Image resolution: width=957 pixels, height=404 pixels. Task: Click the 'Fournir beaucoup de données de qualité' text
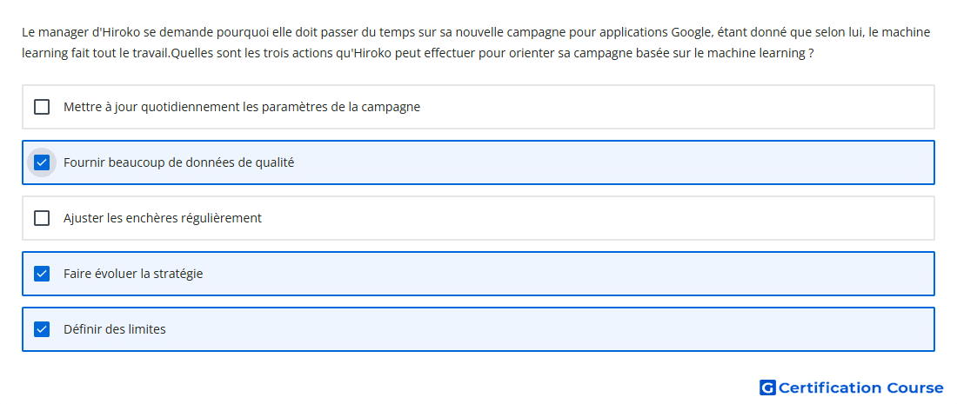179,162
